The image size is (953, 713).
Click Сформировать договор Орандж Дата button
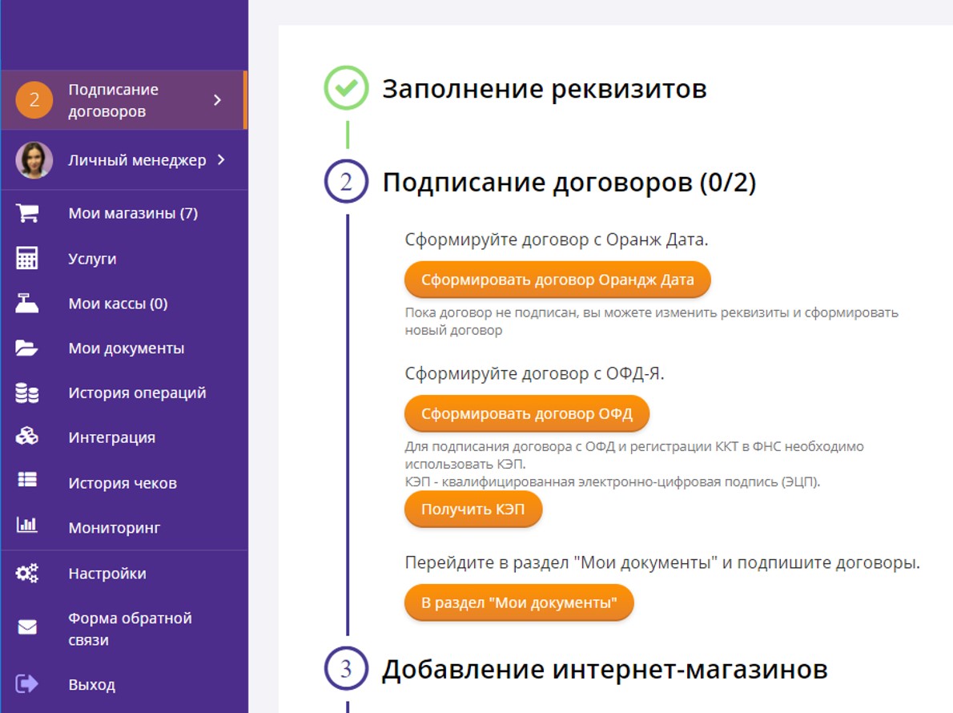point(557,280)
